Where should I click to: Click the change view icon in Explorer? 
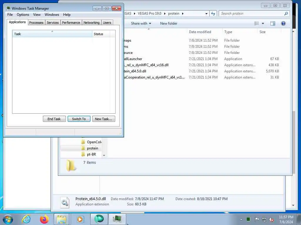point(256,23)
